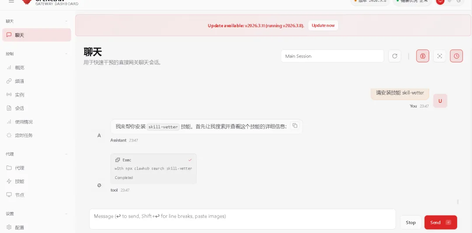Open the 定时任务 scheduled tasks page
Viewport: 472px width, 233px height.
tap(36, 135)
